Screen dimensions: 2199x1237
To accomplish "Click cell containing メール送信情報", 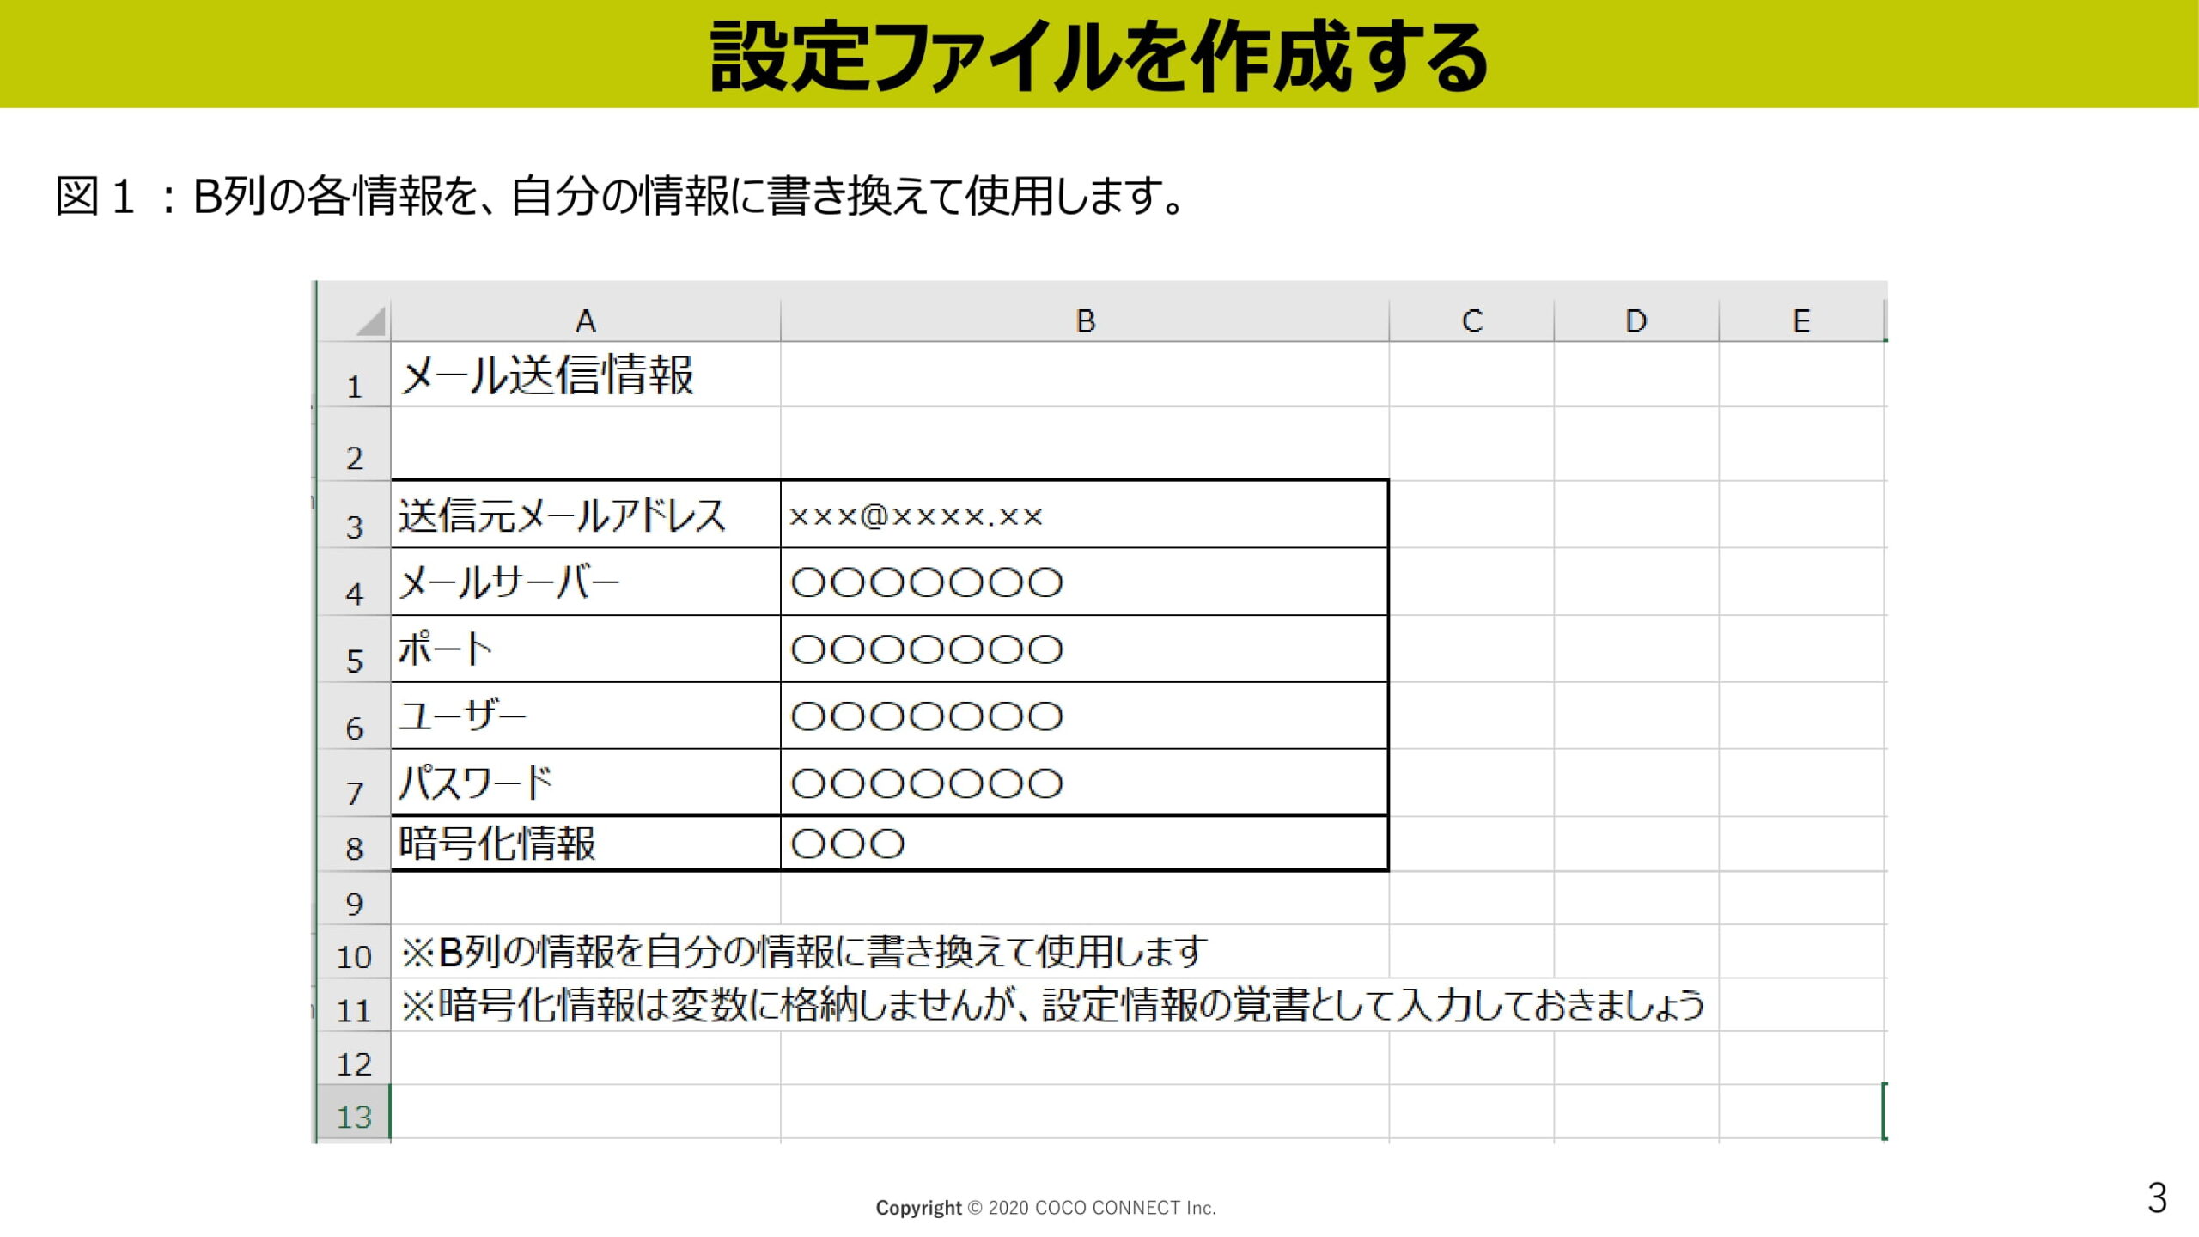I will coord(586,375).
